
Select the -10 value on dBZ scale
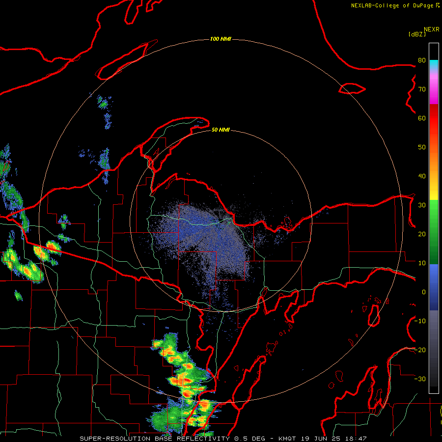420,321
